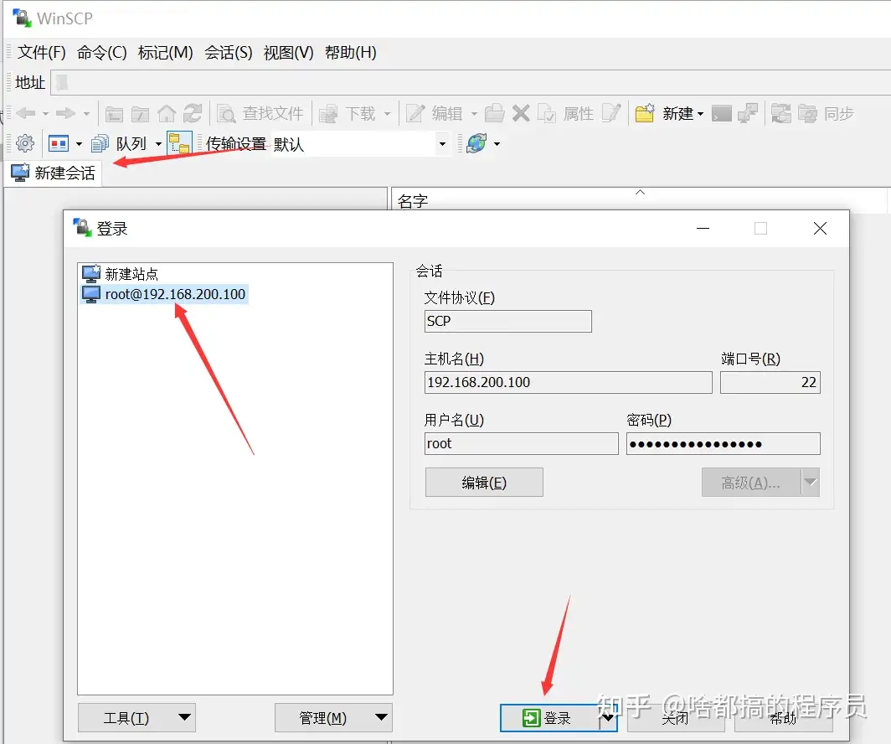This screenshot has width=891, height=744.
Task: Click the open file icon beside 编辑
Action: [x=494, y=114]
